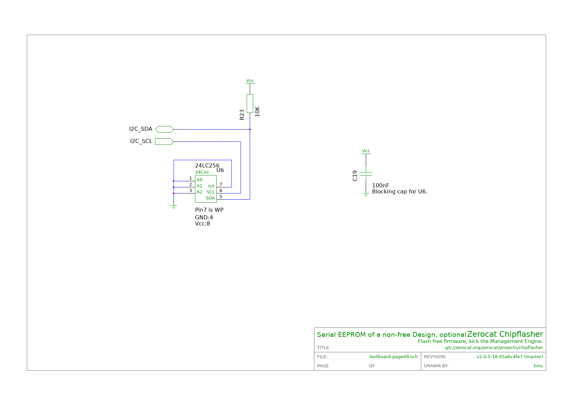Click the I2C_SDA port symbol
The height and width of the screenshot is (405, 573).
point(165,129)
